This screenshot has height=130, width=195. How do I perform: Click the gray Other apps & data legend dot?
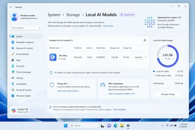coord(154,75)
